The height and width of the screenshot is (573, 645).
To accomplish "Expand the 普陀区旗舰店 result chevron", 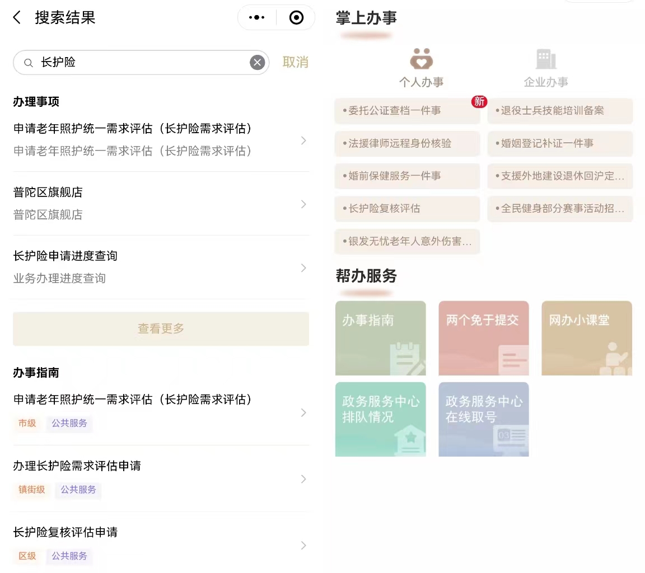I will [303, 204].
